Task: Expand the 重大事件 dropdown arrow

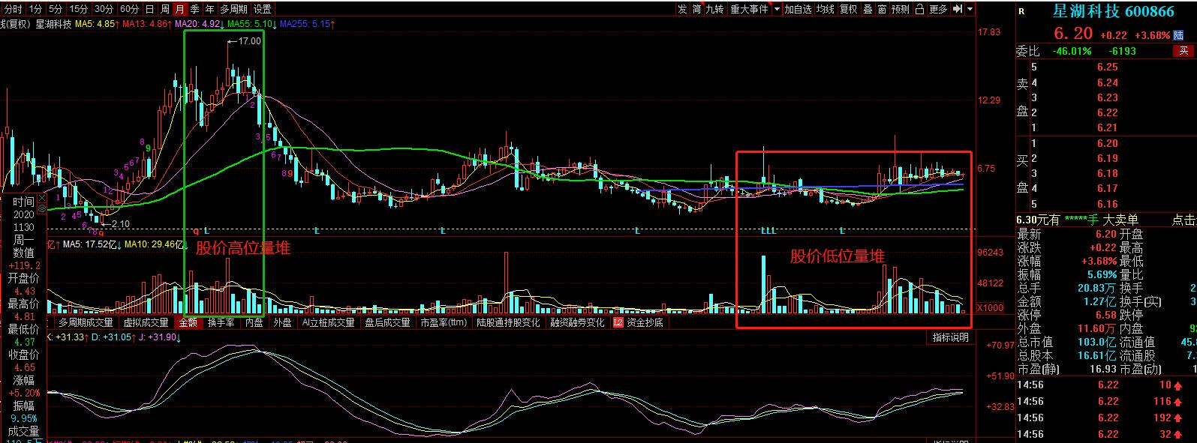Action: (777, 9)
